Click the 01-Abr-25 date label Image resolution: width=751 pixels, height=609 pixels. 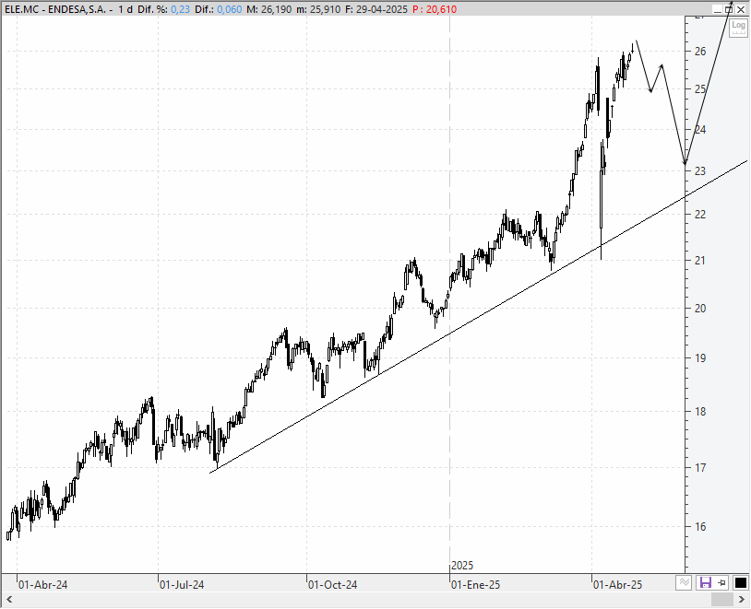coord(618,585)
